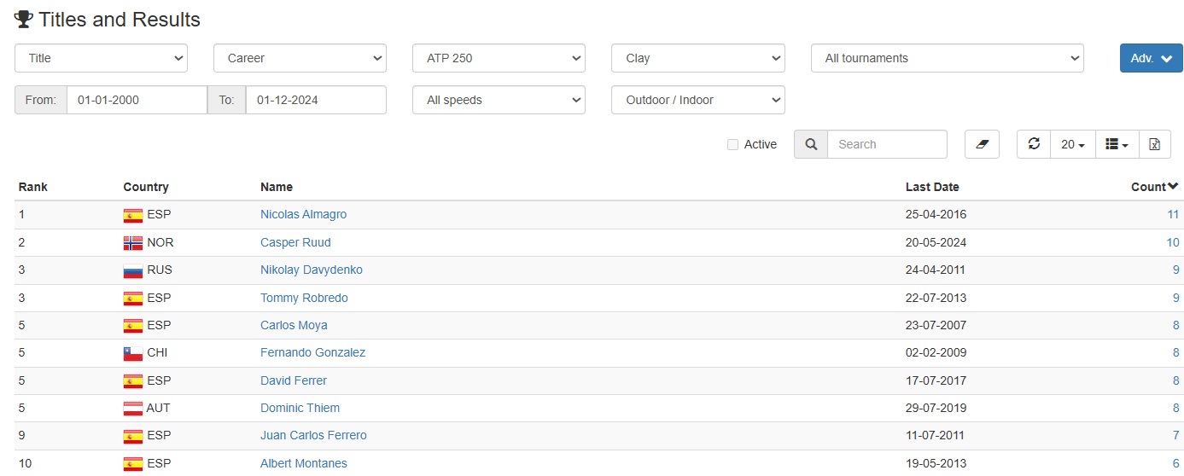
Task: Click the Norway flag icon
Action: click(x=133, y=243)
